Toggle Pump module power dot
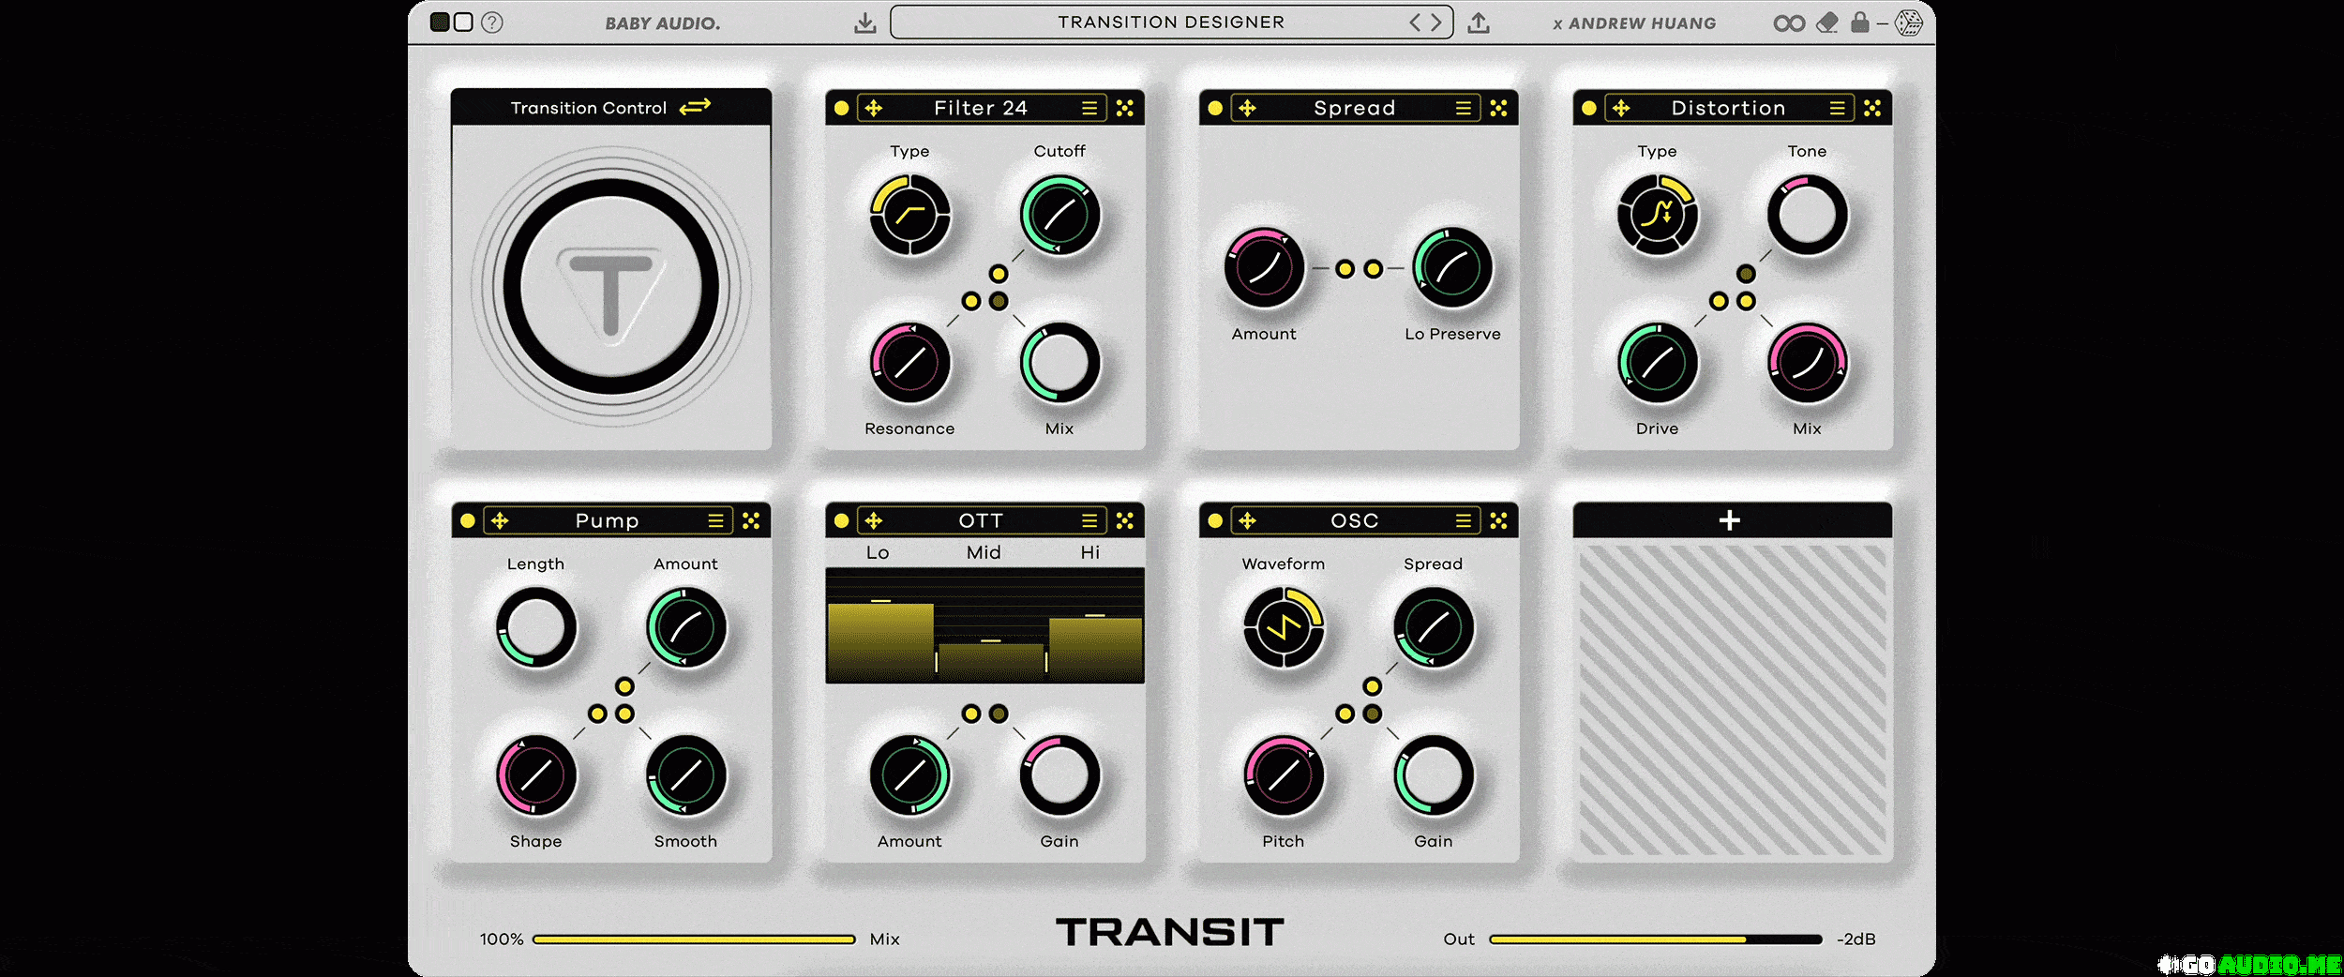This screenshot has height=977, width=2344. click(468, 520)
